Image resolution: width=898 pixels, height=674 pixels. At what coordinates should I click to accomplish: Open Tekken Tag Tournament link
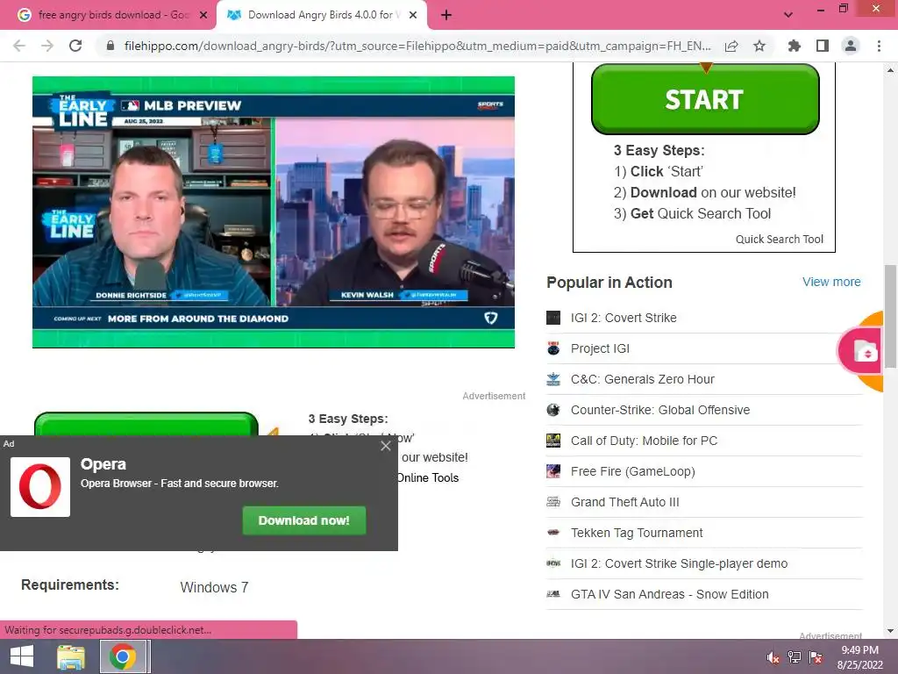(637, 533)
